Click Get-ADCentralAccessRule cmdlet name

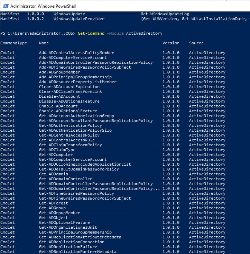tap(67, 140)
